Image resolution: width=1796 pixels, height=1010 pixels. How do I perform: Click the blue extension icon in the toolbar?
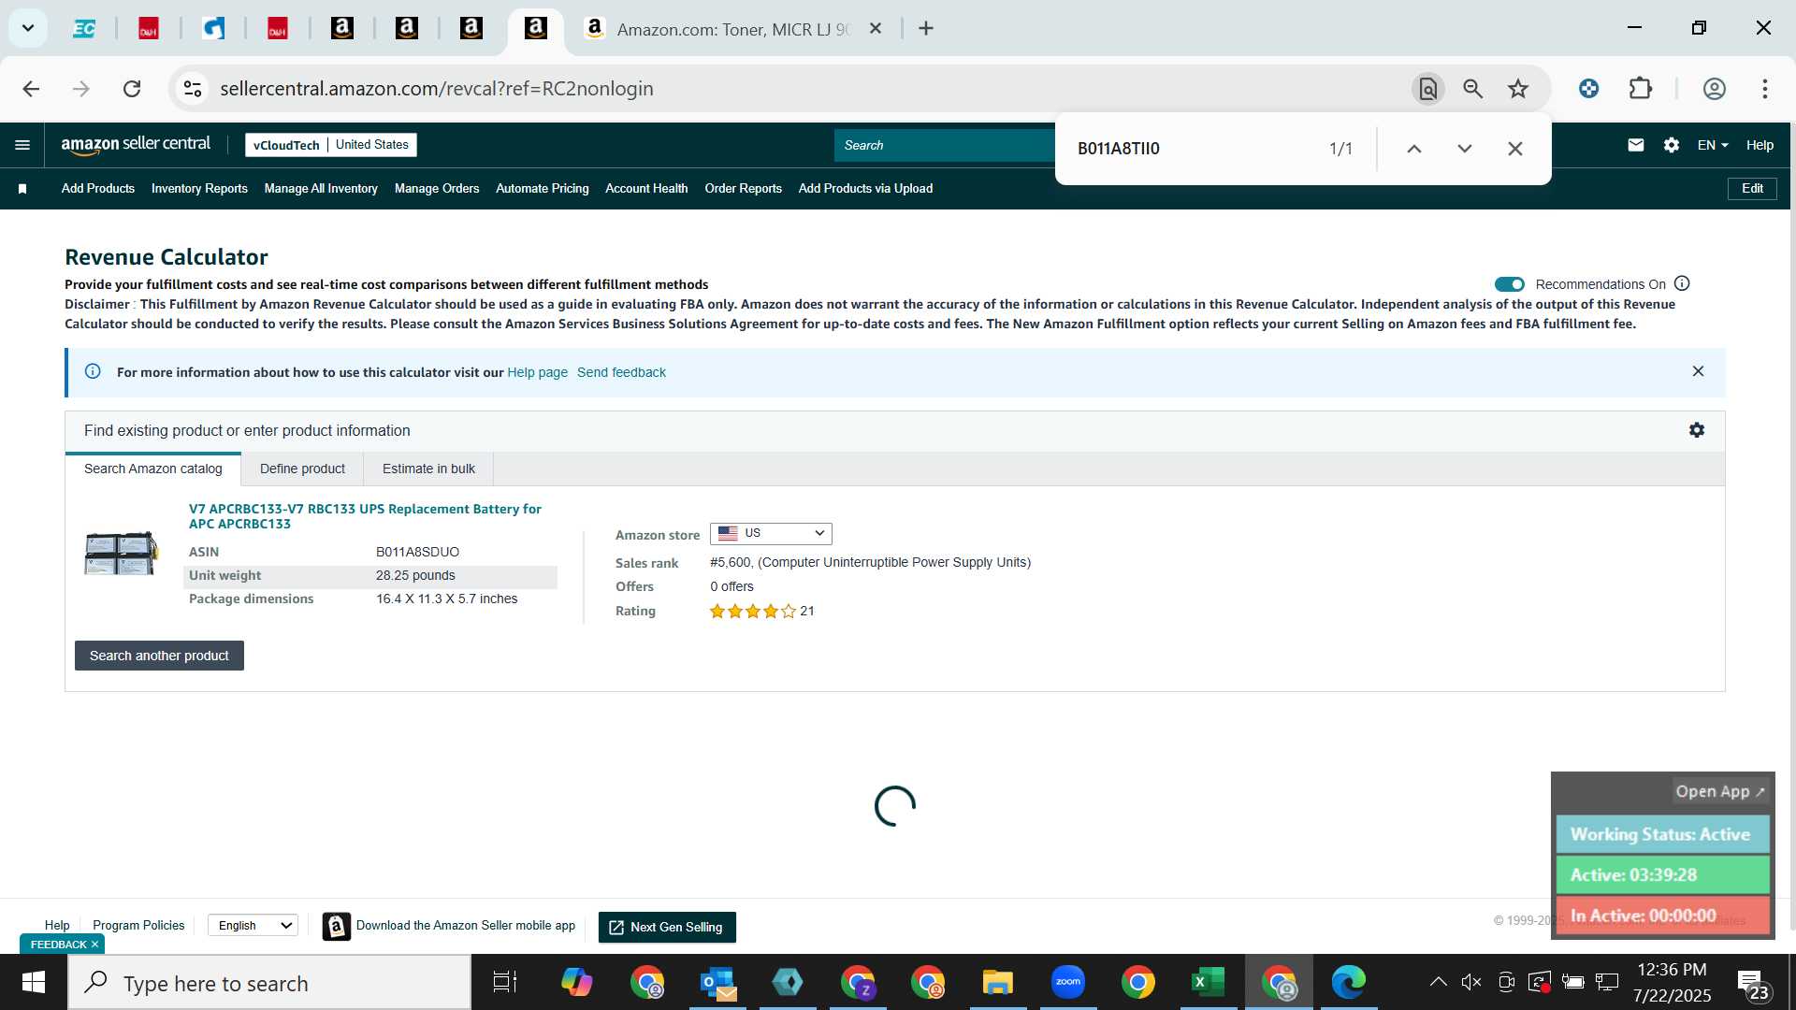[x=1588, y=89]
